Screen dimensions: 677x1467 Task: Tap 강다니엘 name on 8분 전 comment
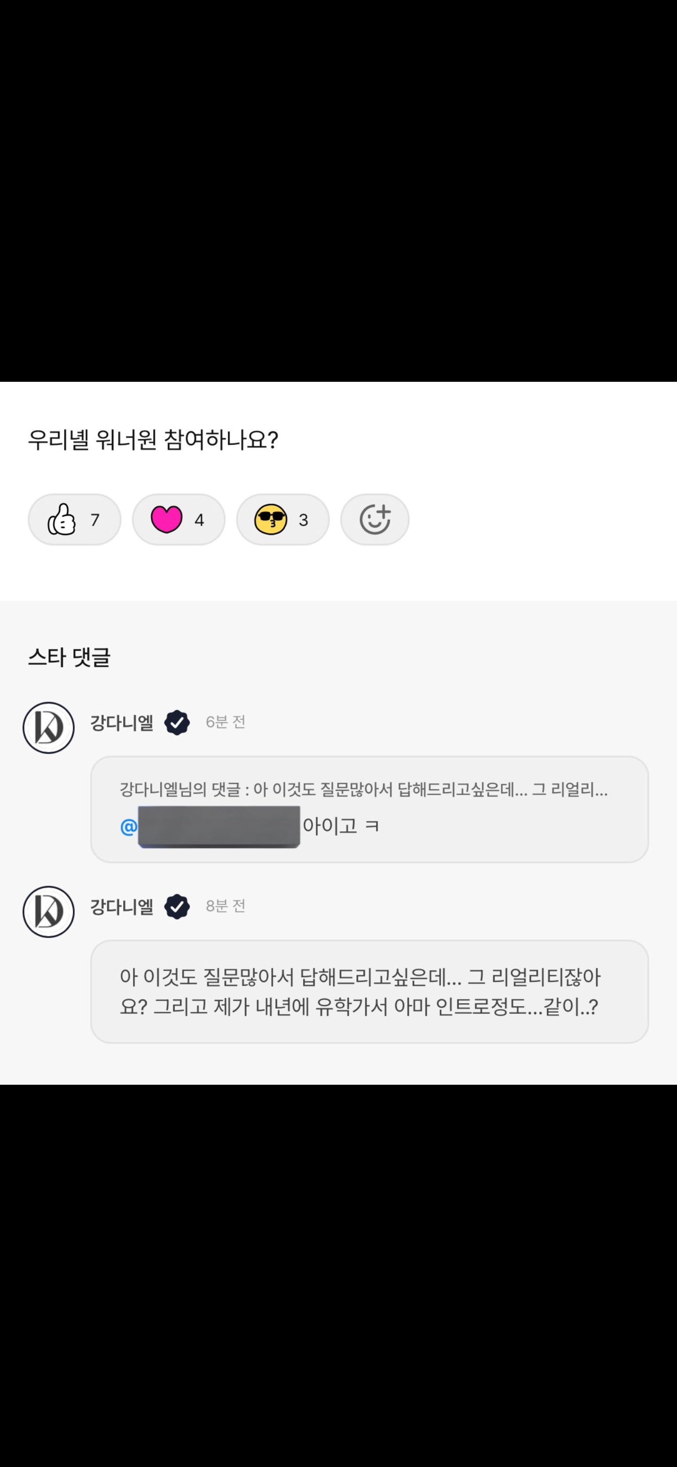[122, 907]
